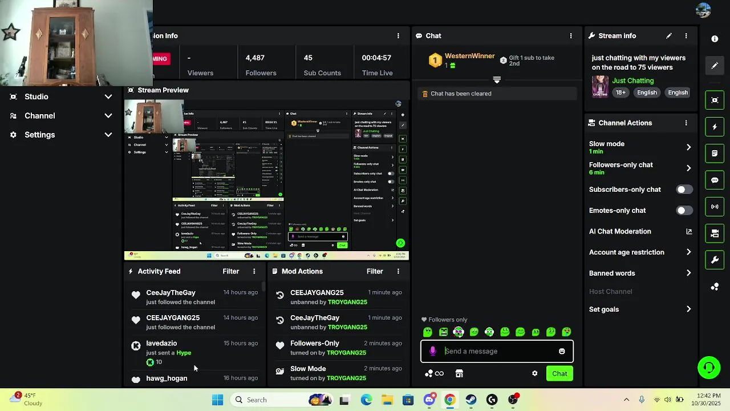
Task: Open the emoji picker in message box
Action: click(x=562, y=351)
